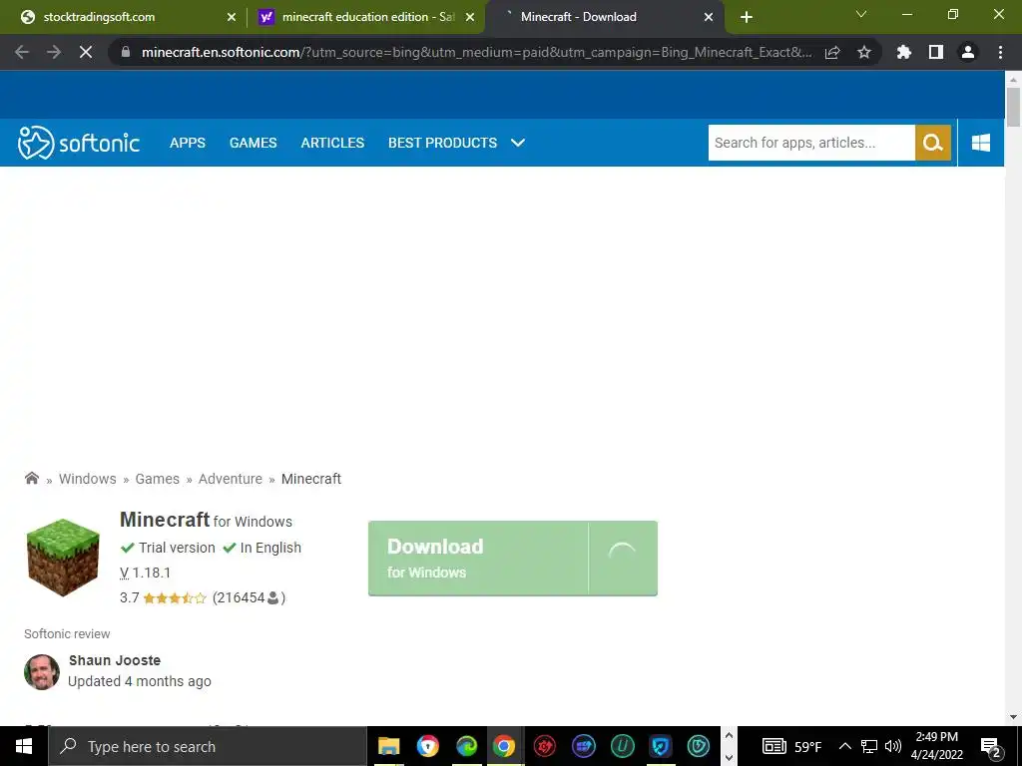
Task: Click the V 1.18.1 version text
Action: [146, 573]
